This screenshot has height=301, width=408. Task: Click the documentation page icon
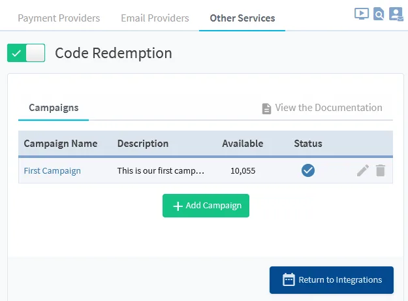coord(266,108)
